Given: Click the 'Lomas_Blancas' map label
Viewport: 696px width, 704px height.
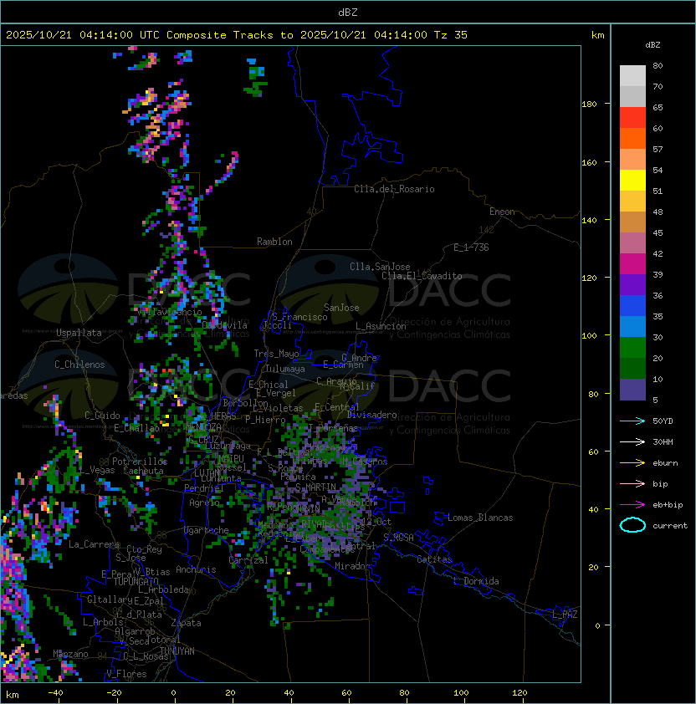Looking at the screenshot, I should tap(480, 518).
